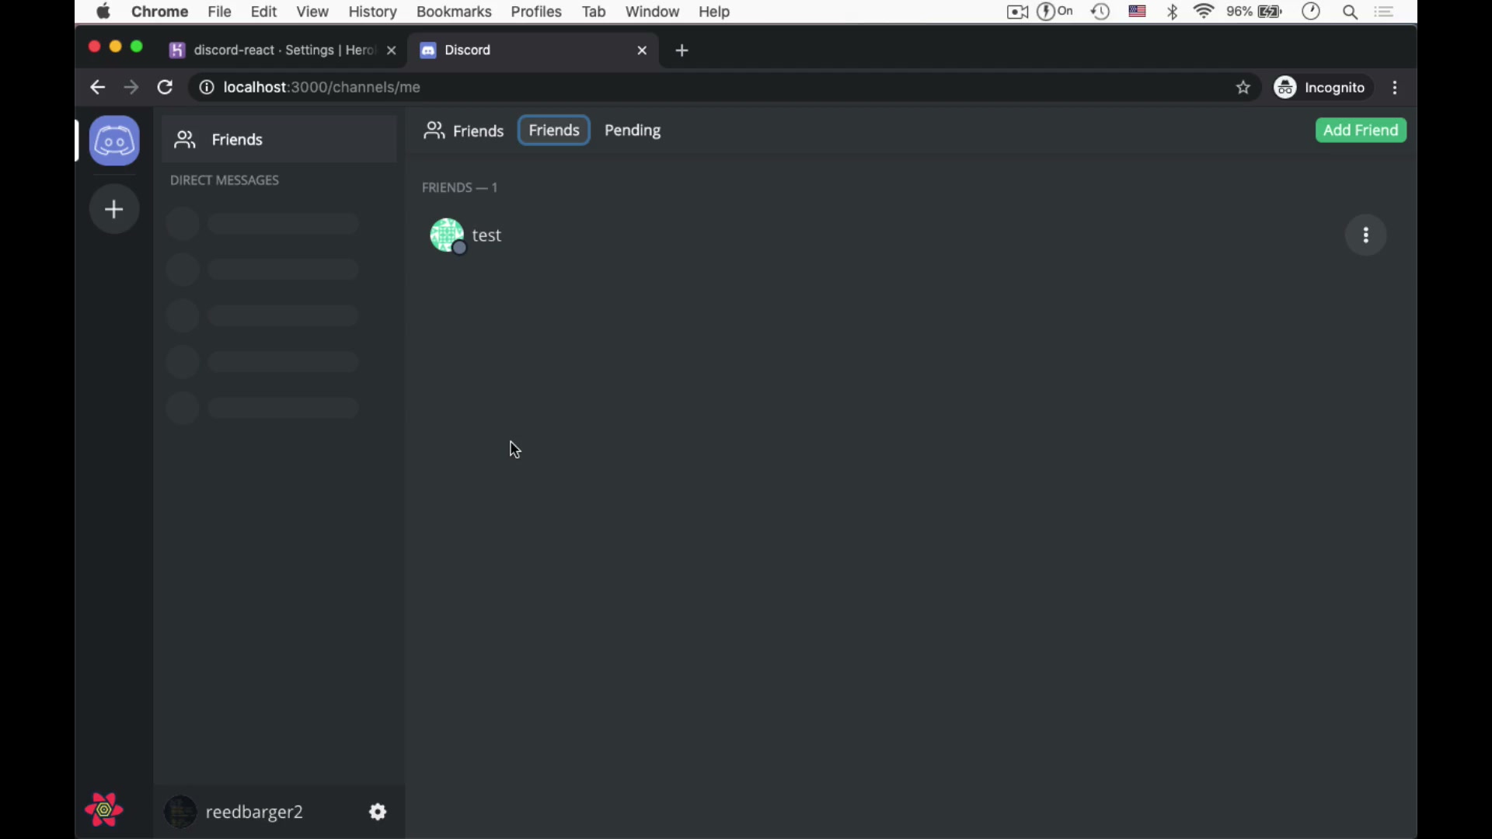Switch to the Friends filter tab
The width and height of the screenshot is (1492, 839).
[x=554, y=131]
